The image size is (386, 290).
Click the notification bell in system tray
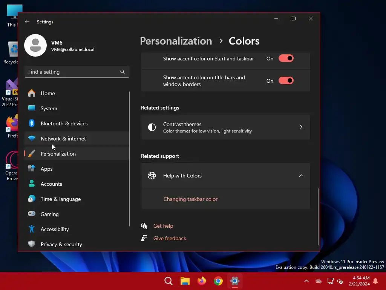pyautogui.click(x=376, y=281)
